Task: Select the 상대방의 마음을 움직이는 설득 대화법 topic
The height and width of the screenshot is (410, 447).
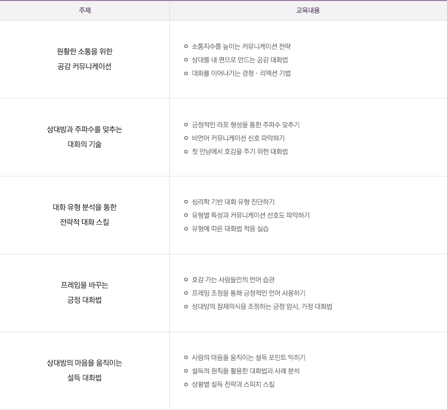Action: click(85, 371)
